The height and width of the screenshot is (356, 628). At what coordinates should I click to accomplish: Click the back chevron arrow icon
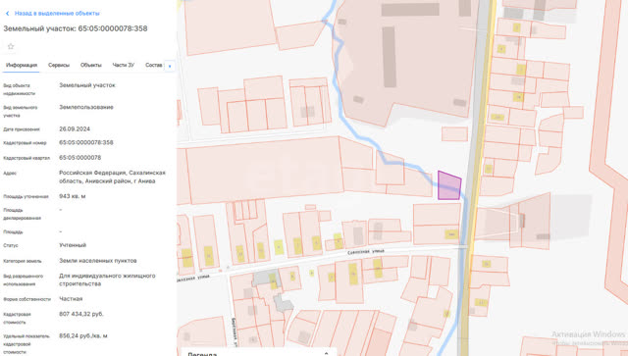(7, 14)
